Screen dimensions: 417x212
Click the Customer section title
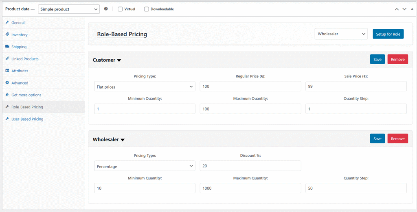click(104, 60)
